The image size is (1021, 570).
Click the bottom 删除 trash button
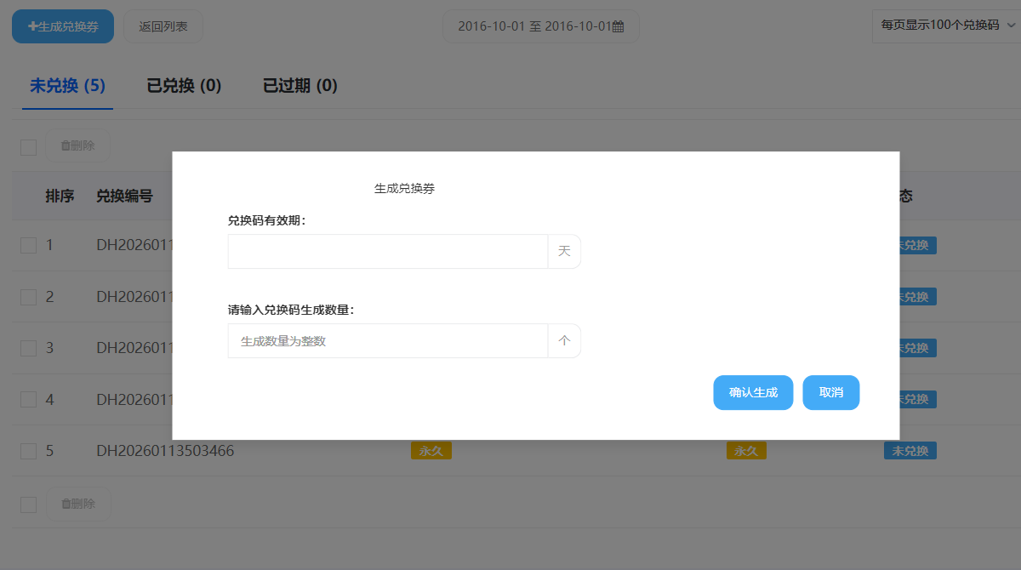77,504
